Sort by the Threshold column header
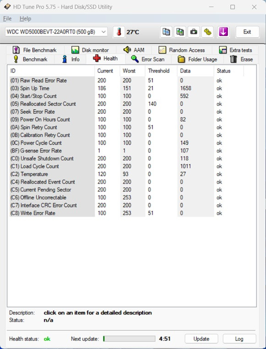The width and height of the screenshot is (266, 349). tap(159, 71)
